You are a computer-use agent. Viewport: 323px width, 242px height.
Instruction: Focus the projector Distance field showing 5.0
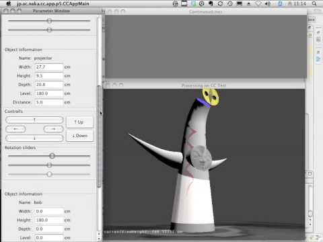click(49, 102)
